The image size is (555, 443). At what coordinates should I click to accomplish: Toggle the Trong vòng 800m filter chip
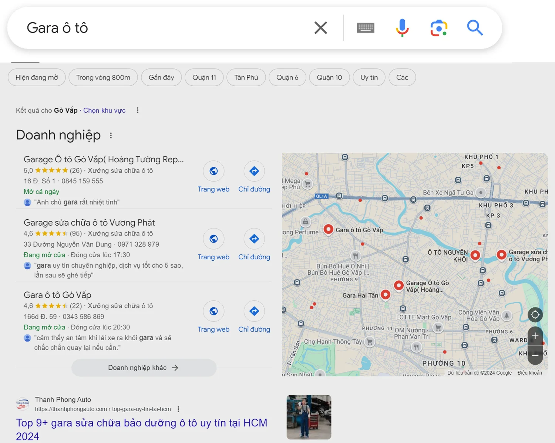(x=103, y=77)
